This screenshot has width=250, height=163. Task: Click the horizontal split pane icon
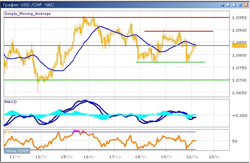coord(234,4)
